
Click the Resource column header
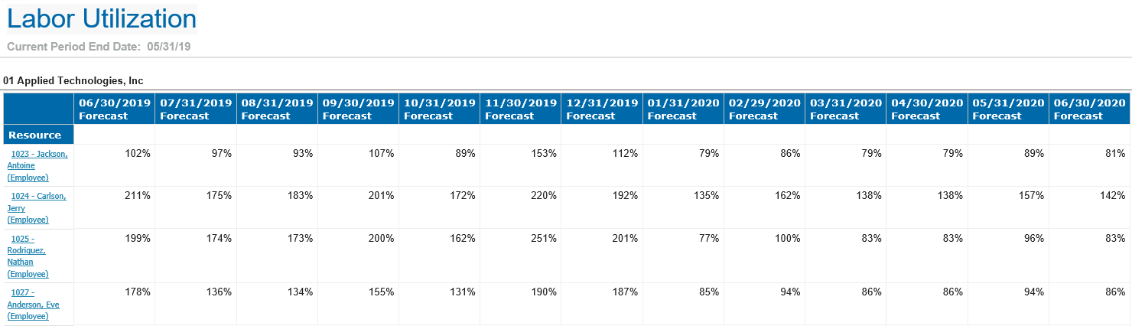pos(35,135)
